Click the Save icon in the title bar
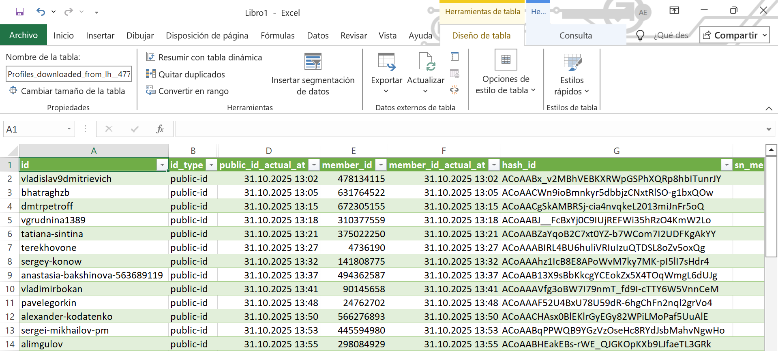Image resolution: width=778 pixels, height=351 pixels. 19,12
